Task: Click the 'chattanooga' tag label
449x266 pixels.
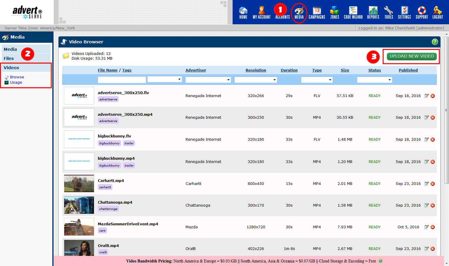Action: [108, 209]
